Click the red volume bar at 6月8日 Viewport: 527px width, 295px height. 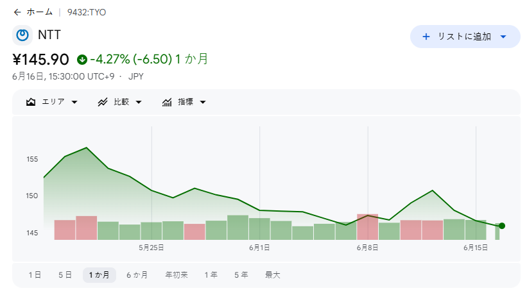point(367,227)
